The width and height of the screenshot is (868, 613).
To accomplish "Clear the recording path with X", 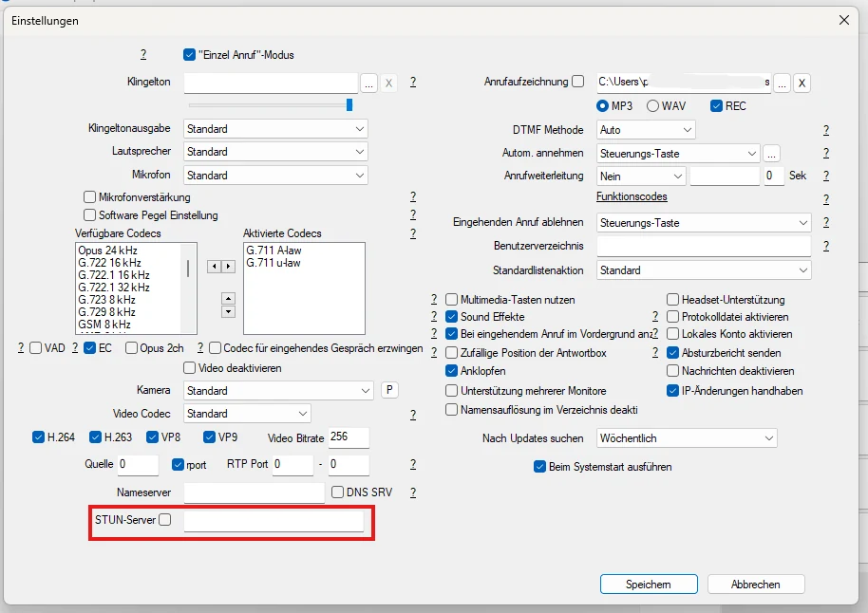I will 802,83.
